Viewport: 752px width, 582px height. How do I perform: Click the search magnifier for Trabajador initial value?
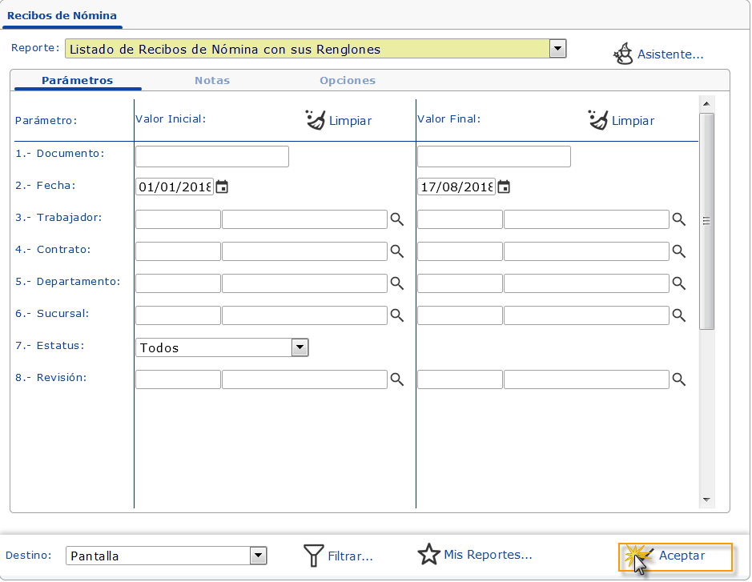coord(397,219)
